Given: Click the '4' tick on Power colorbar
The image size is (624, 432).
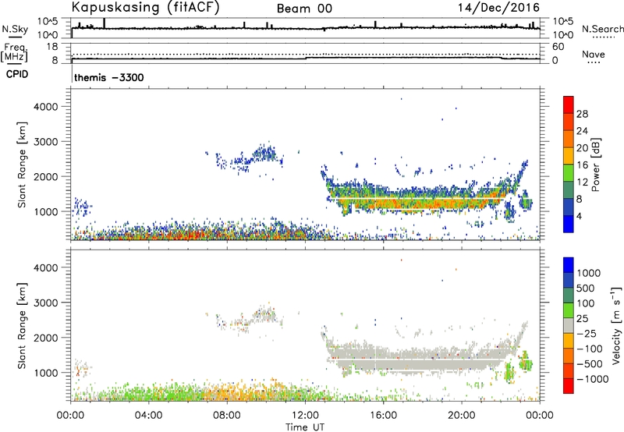Looking at the screenshot, I should coord(580,217).
